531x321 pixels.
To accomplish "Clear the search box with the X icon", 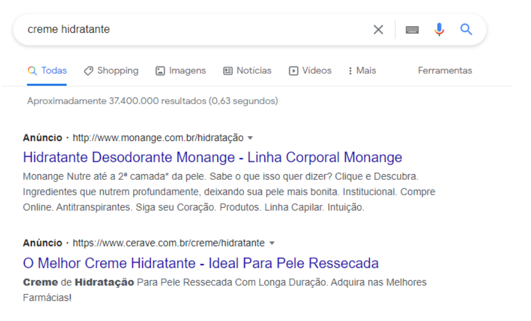I will (378, 30).
